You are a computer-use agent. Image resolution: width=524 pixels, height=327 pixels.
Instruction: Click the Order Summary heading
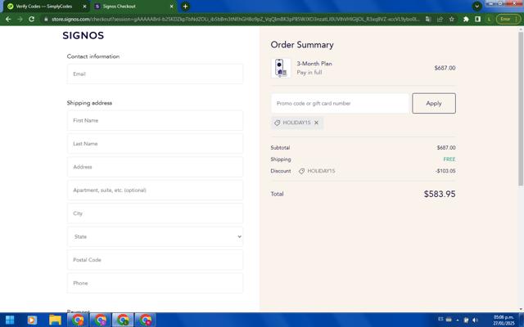pos(302,45)
